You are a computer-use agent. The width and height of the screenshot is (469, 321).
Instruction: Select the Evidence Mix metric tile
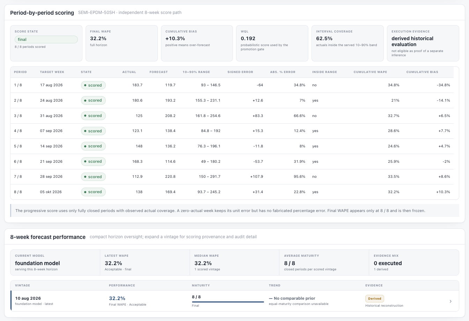coord(414,262)
